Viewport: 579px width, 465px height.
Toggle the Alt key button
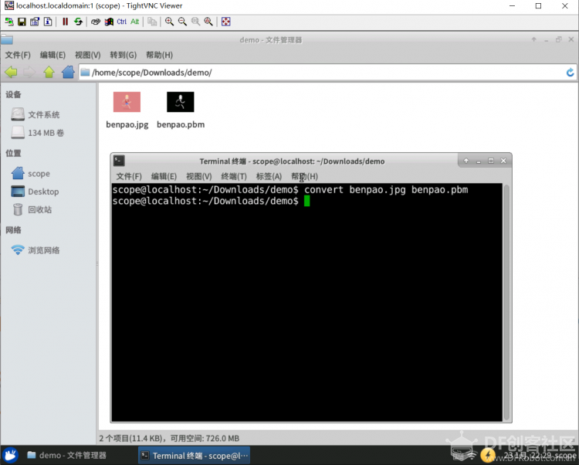[x=134, y=22]
